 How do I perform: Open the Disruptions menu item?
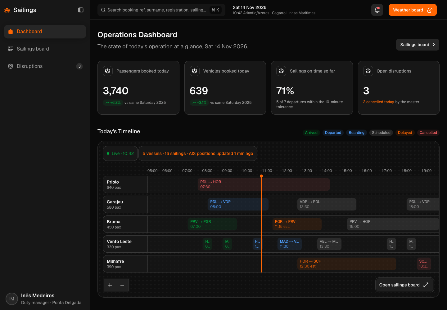(45, 66)
